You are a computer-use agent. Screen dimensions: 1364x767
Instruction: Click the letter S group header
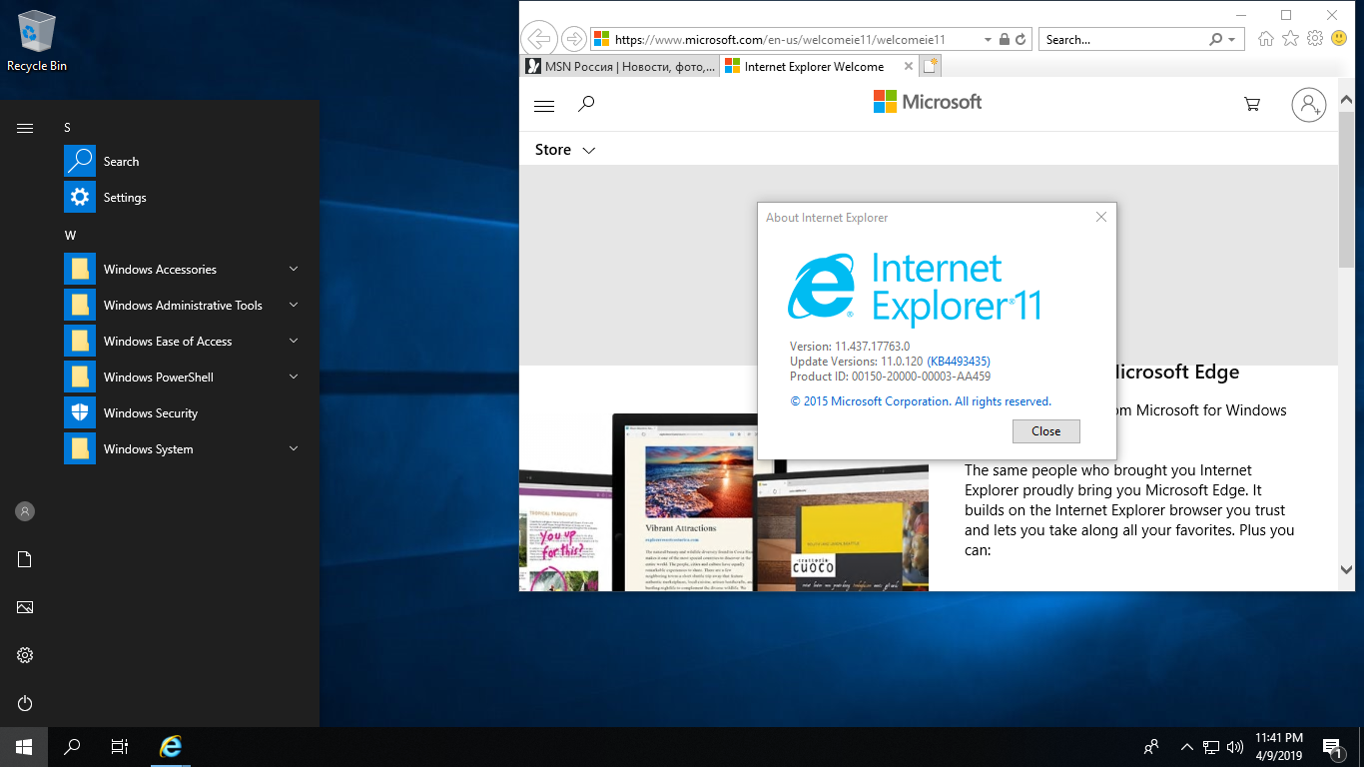tap(68, 128)
